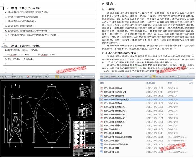Click line 1. 确定烘干工艺流程及干燥介质

pos(26,12)
